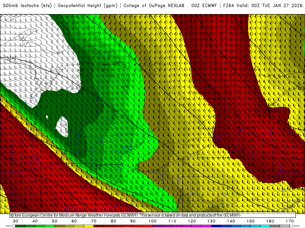Select the 'Geopotential Height (gpm)' header label

[x=88, y=6]
